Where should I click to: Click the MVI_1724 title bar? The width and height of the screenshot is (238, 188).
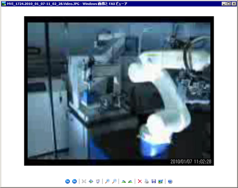click(x=111, y=4)
